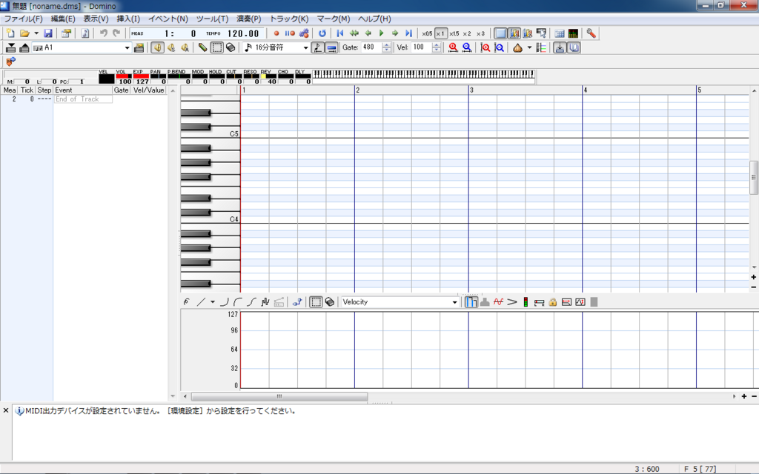Toggle playback speed x3
Screen dimensions: 759x474
(x=480, y=33)
